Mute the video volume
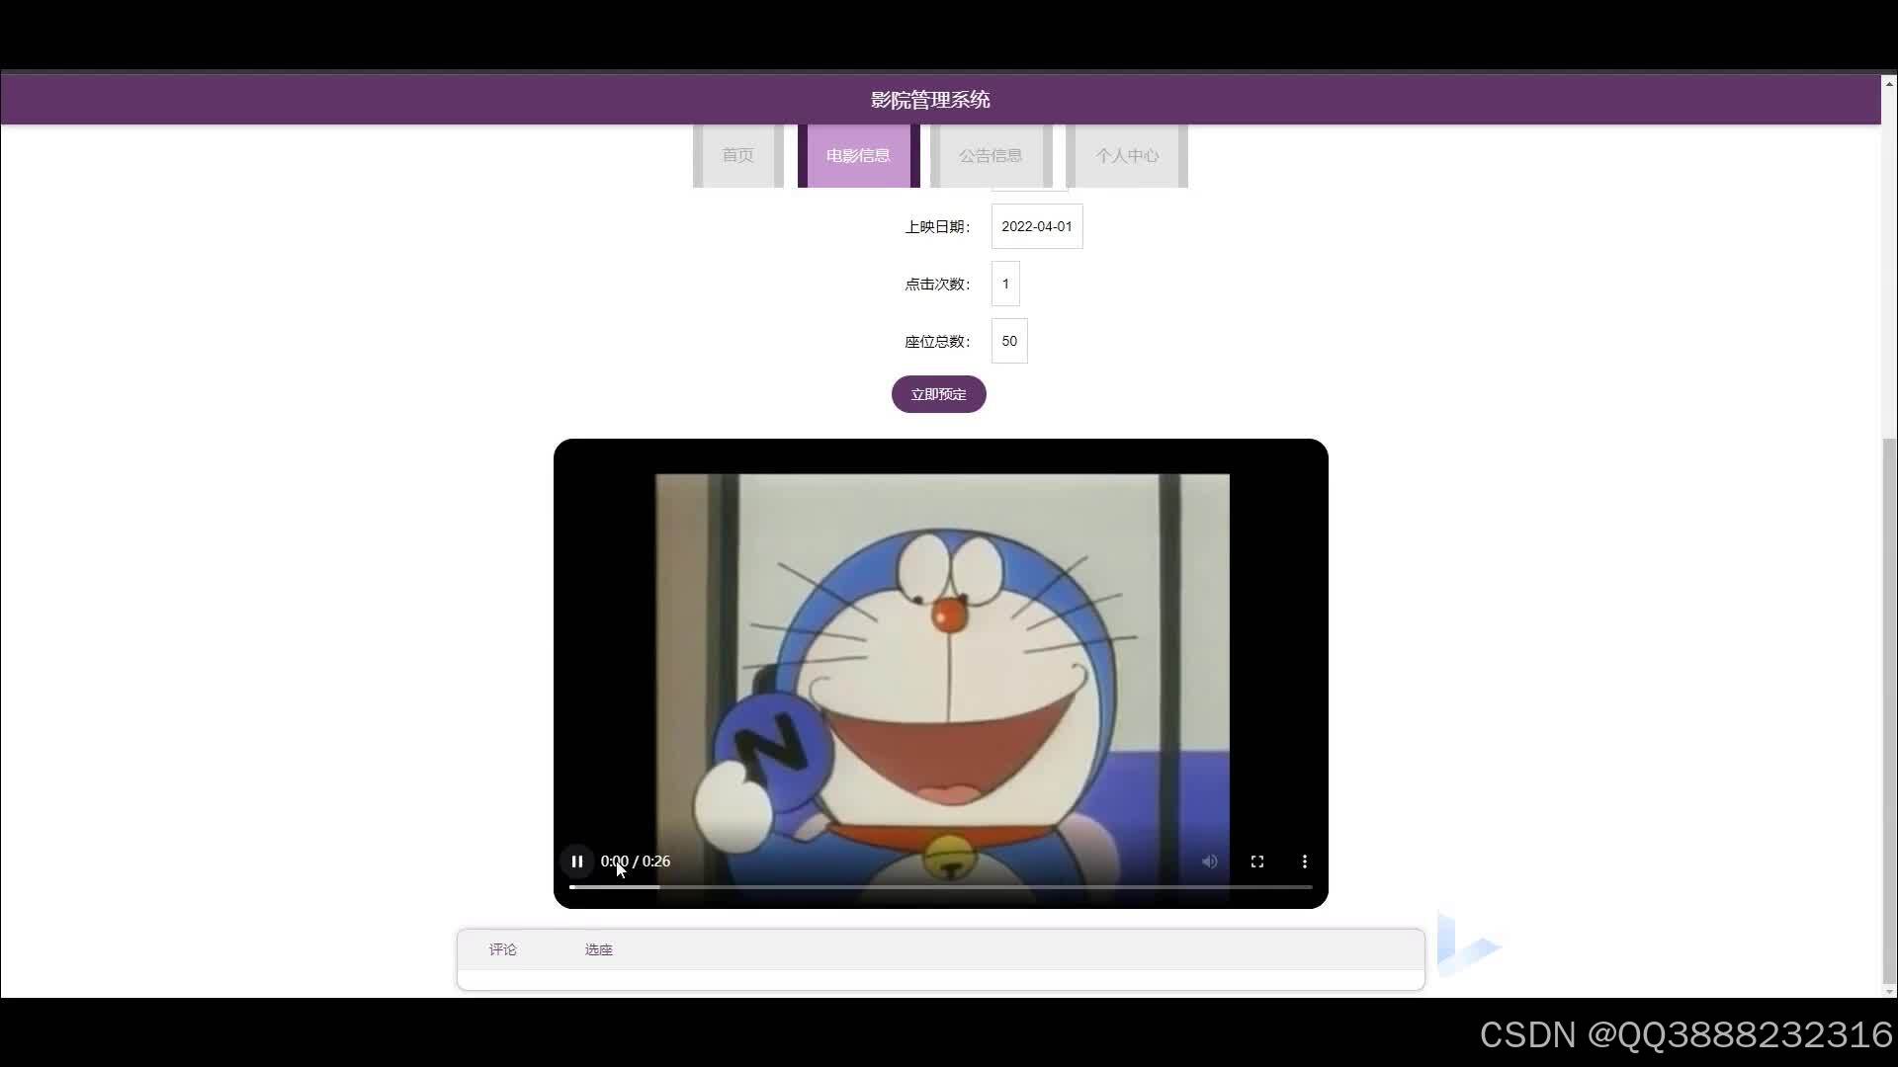Viewport: 1898px width, 1067px height. click(x=1210, y=862)
